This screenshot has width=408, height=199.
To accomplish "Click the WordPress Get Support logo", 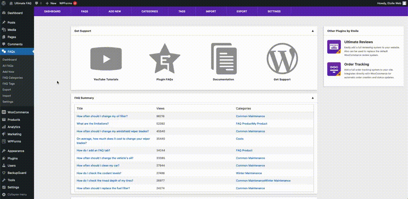I will pos(282,59).
